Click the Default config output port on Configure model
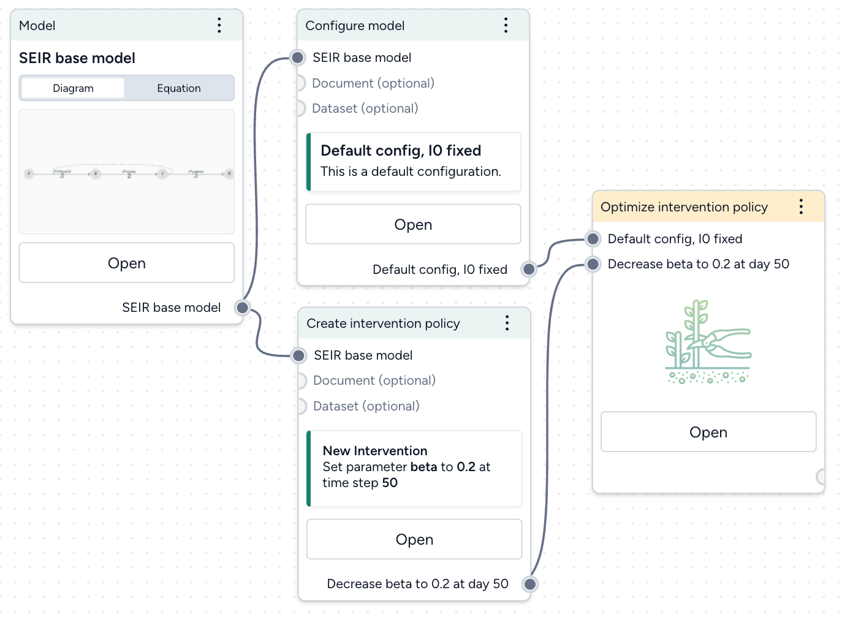Image resolution: width=842 pixels, height=620 pixels. pyautogui.click(x=528, y=269)
